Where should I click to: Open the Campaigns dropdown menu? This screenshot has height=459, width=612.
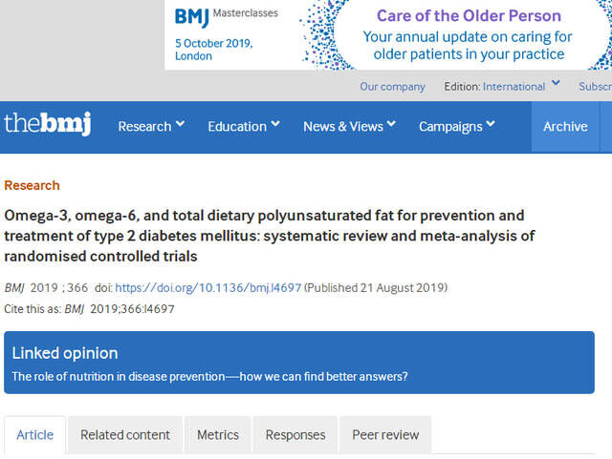[x=457, y=126]
